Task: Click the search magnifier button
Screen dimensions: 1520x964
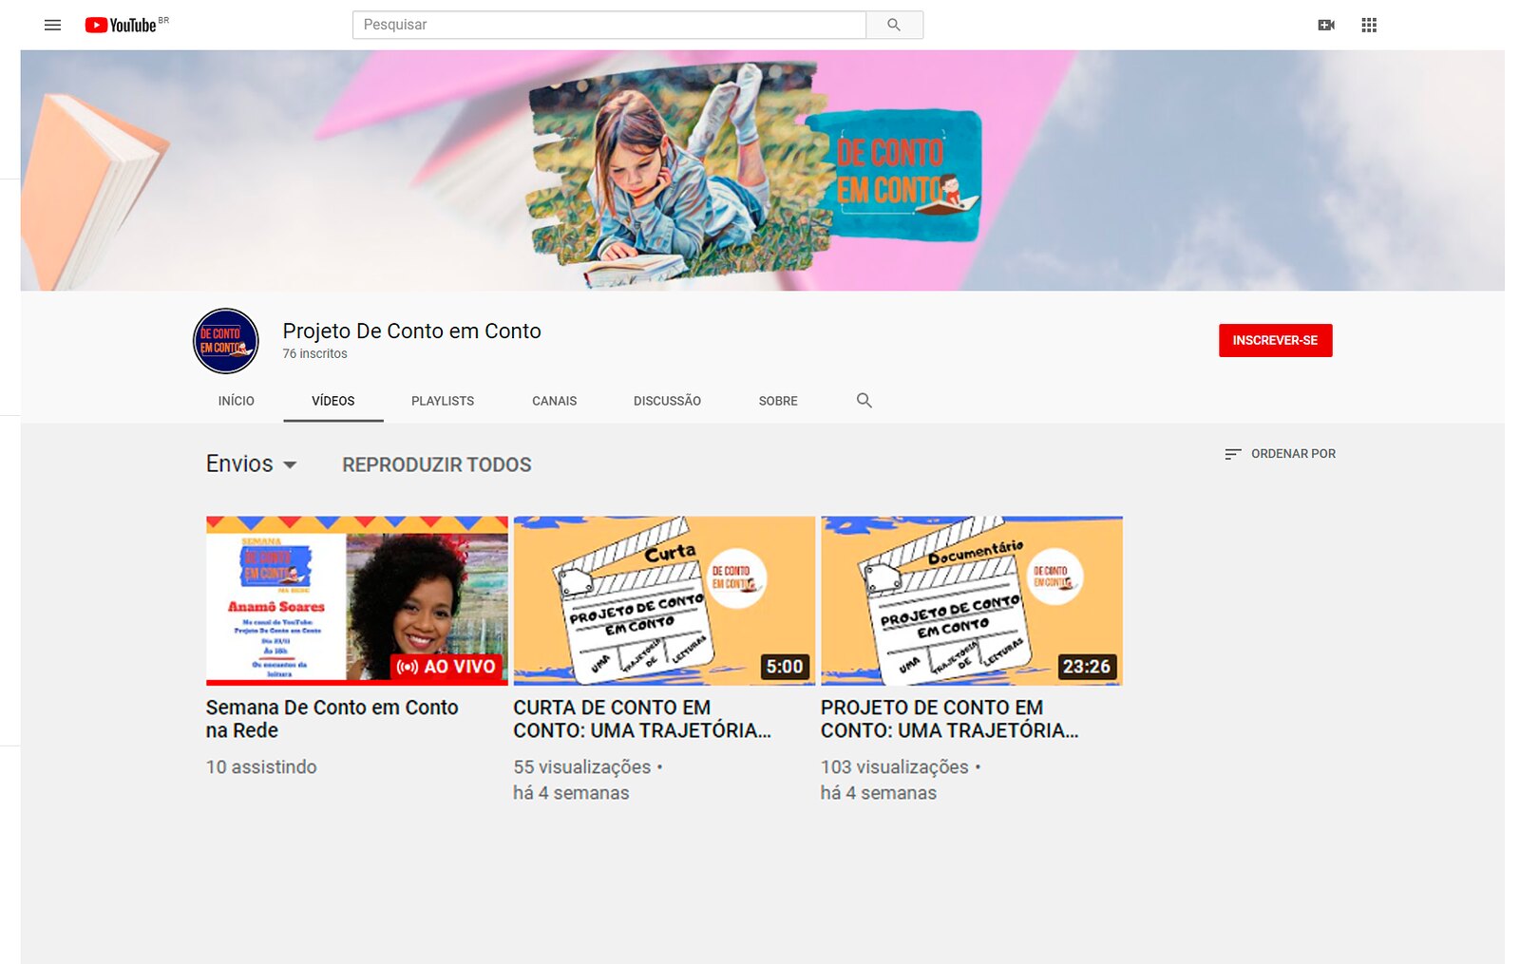Action: (x=894, y=25)
